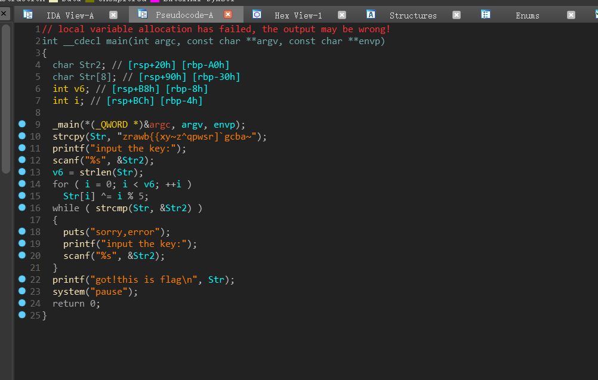Toggle breakpoint dot on line 22 printf

(22, 279)
